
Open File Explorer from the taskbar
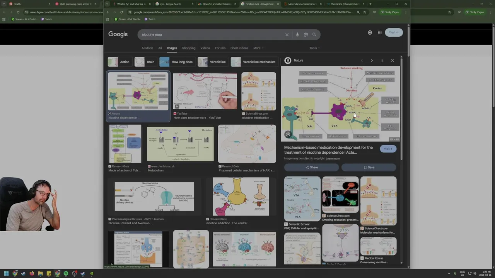click(x=40, y=273)
